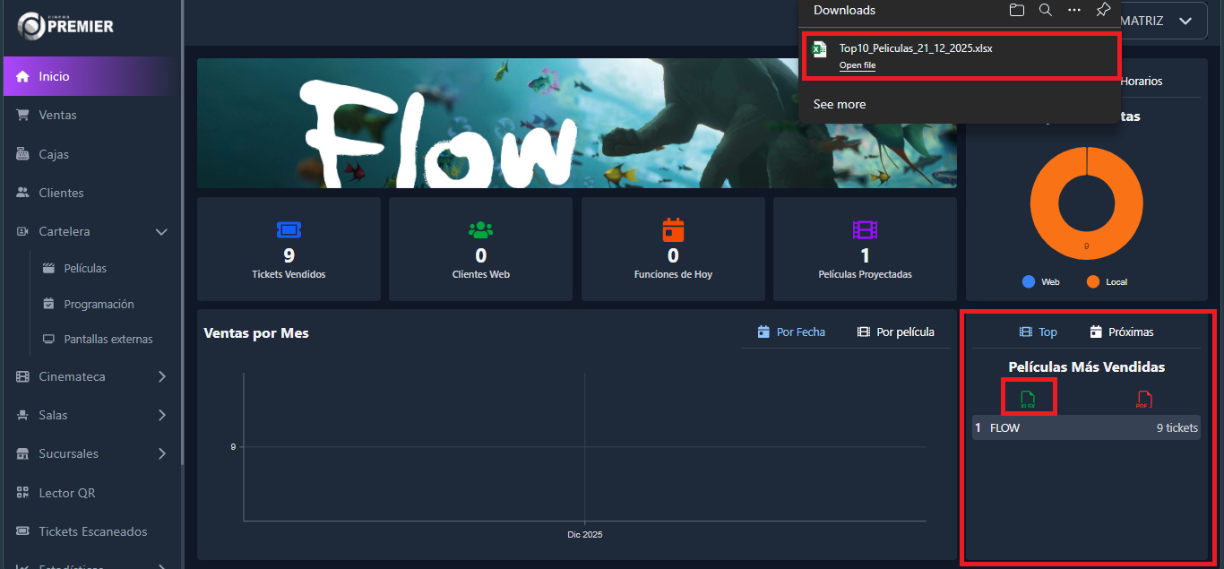Click the PDF export icon
Viewport: 1224px width, 569px height.
click(1142, 400)
